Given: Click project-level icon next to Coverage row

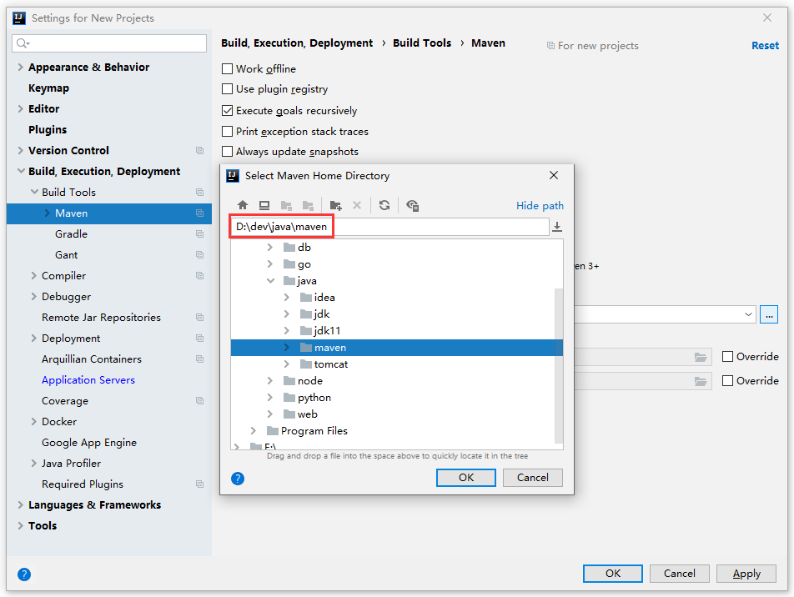Looking at the screenshot, I should coord(199,400).
